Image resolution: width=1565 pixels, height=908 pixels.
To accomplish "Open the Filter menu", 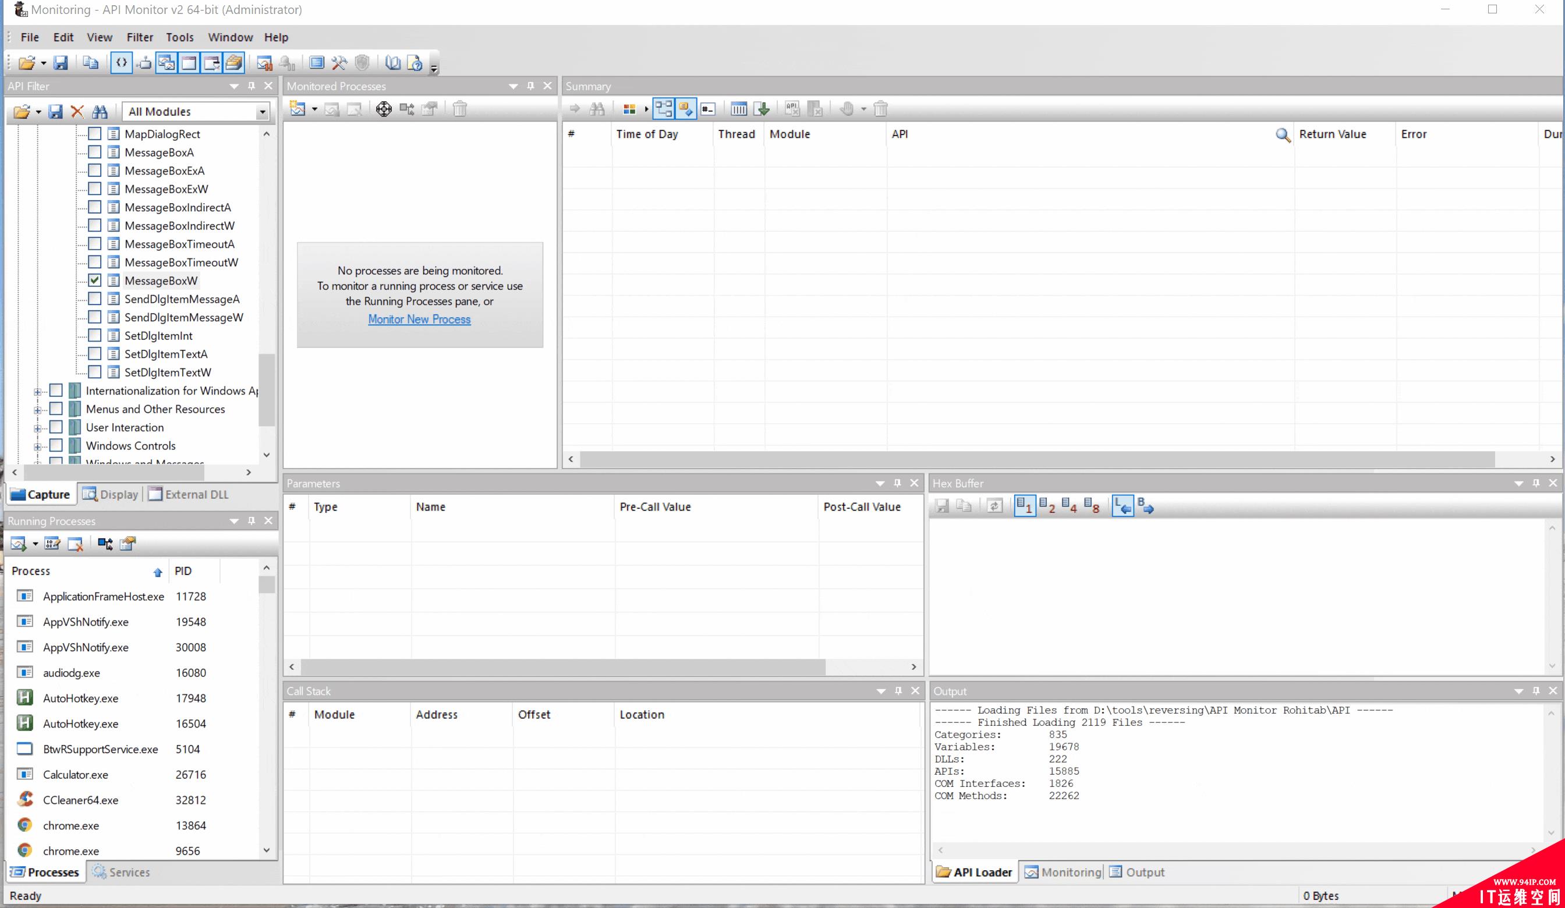I will (x=140, y=37).
